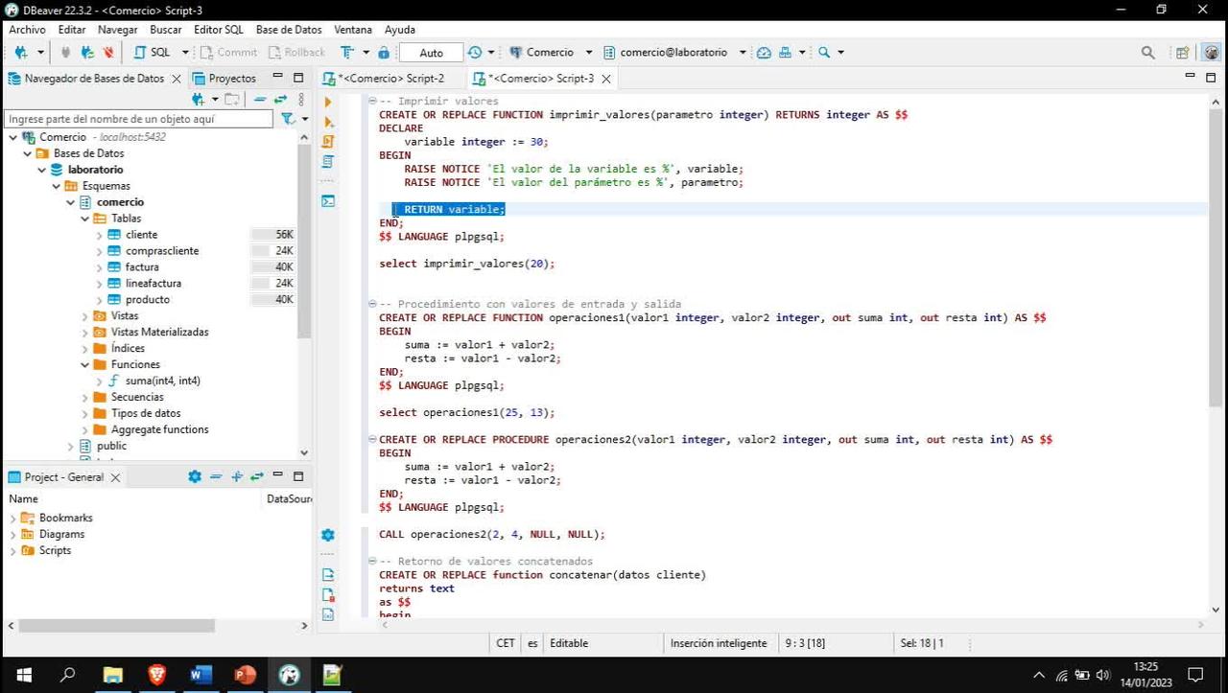The width and height of the screenshot is (1228, 693).
Task: Open the transaction lock icon on the toolbar
Action: [385, 52]
